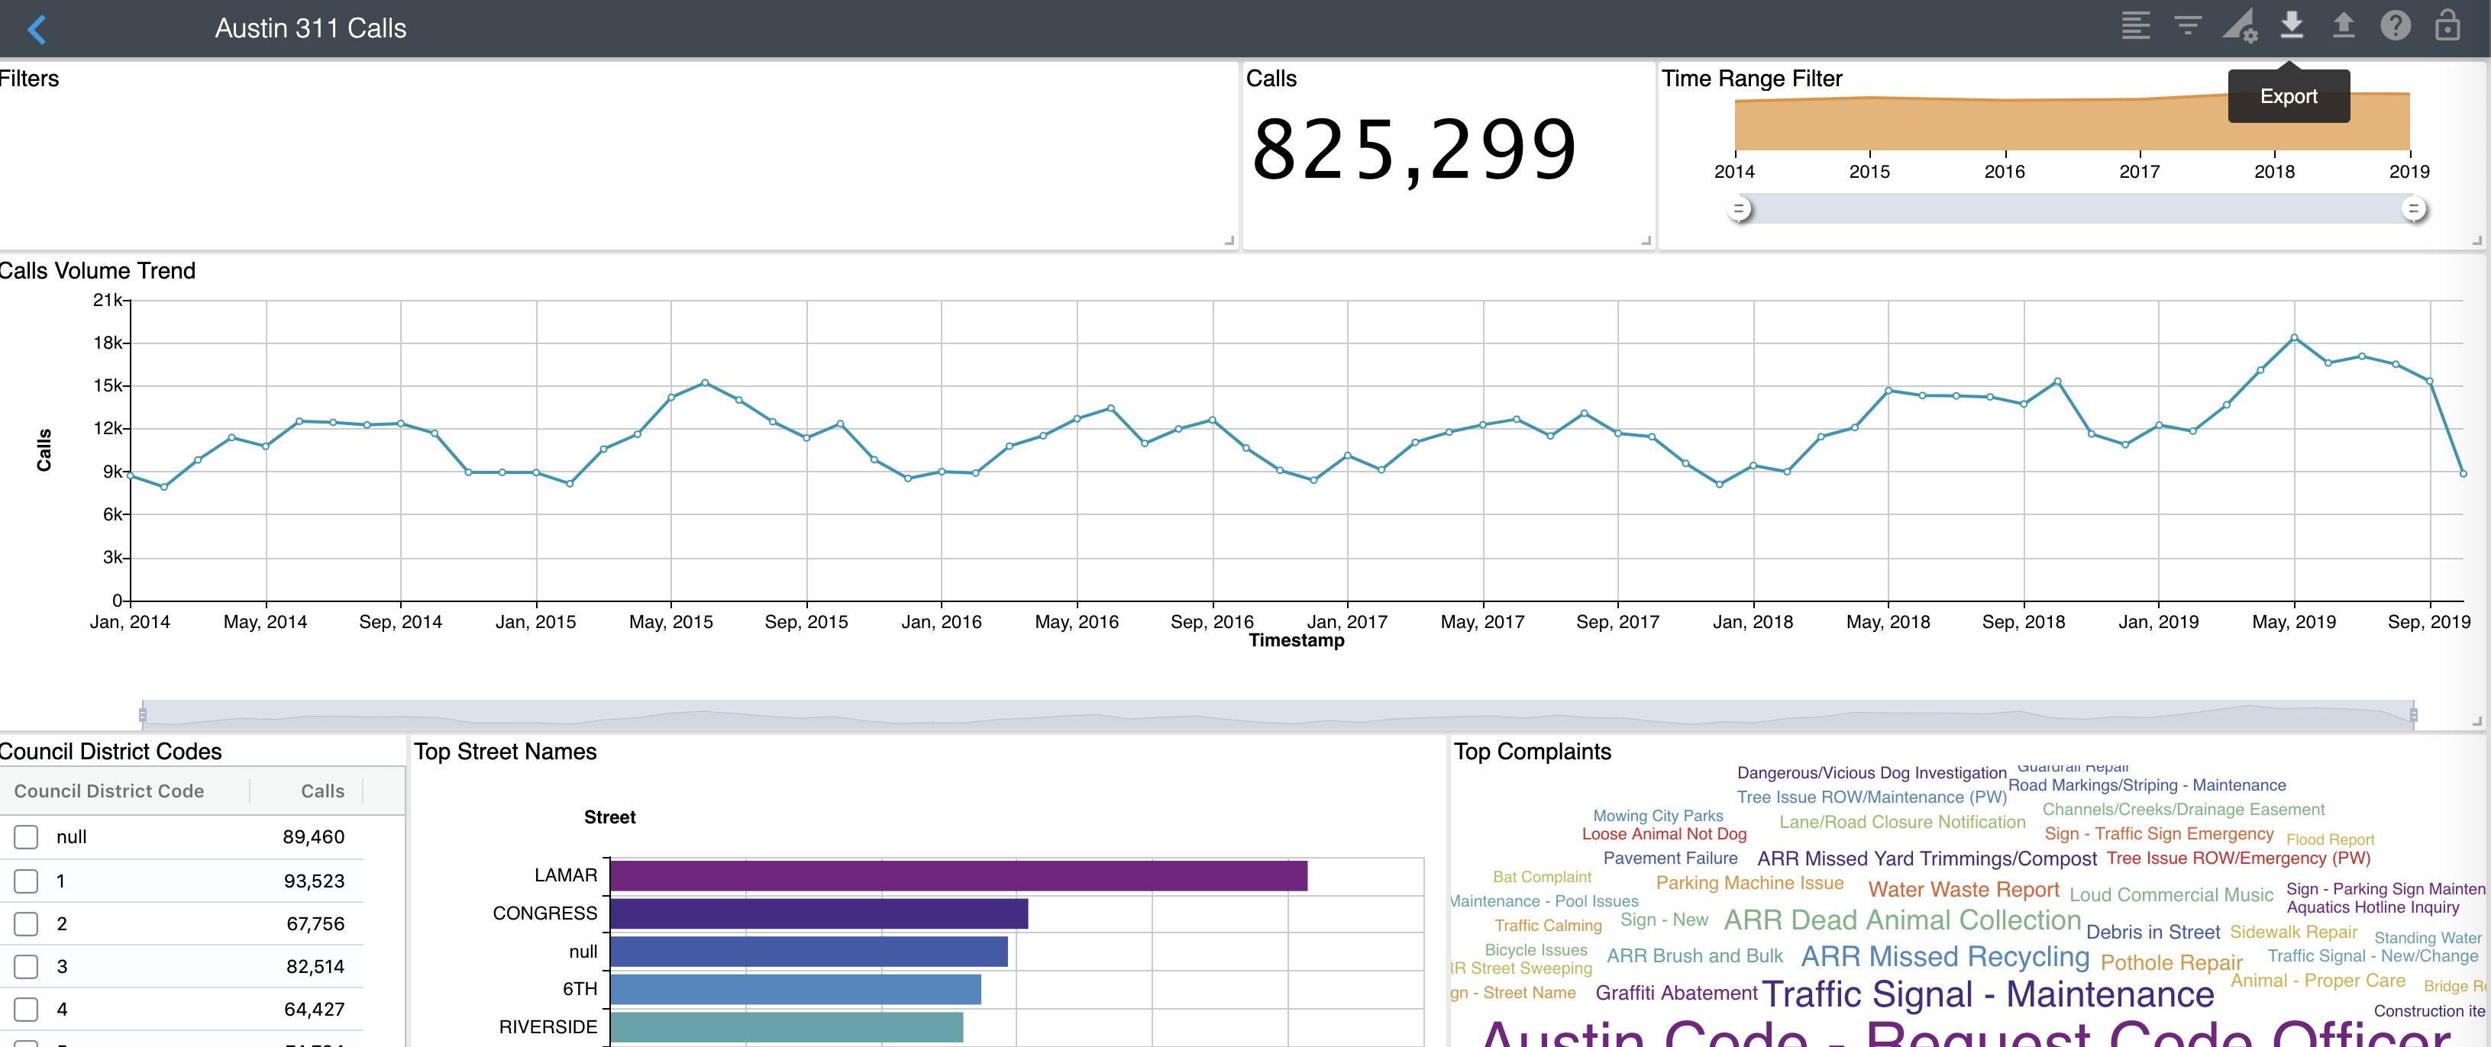Click the peak data point near May 2019
Image resolution: width=2491 pixels, height=1047 pixels.
tap(2294, 337)
